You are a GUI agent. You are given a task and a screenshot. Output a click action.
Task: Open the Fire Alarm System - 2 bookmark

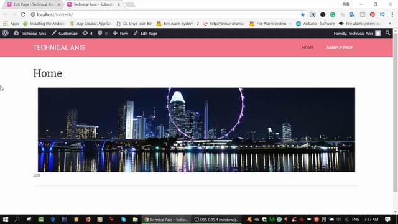[177, 24]
